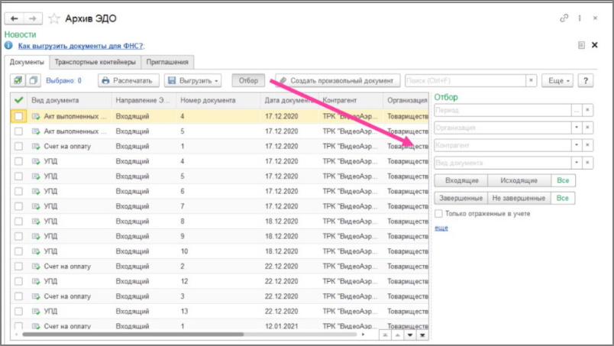Add Архив ЭДО to favorites star
The height and width of the screenshot is (346, 614).
click(x=54, y=18)
